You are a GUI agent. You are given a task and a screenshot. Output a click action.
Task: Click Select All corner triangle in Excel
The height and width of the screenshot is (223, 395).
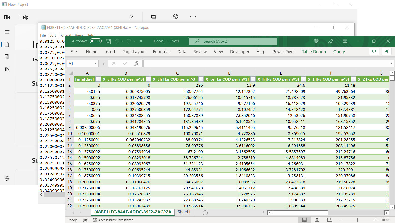[x=71, y=73]
